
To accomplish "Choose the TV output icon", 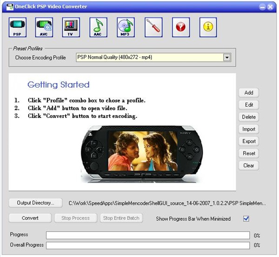I will point(71,27).
